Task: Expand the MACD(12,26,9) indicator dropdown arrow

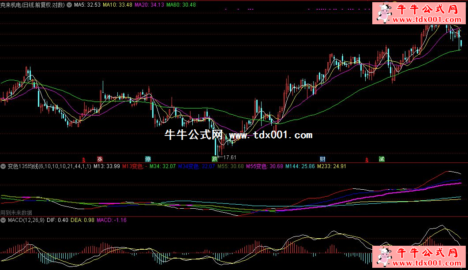Action: (x=4, y=220)
